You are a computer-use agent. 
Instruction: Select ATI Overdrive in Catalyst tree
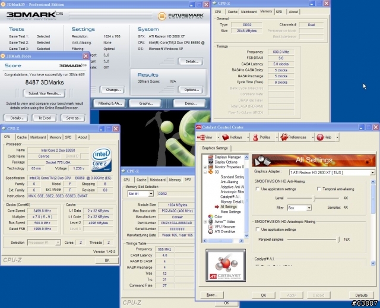pos(224,231)
